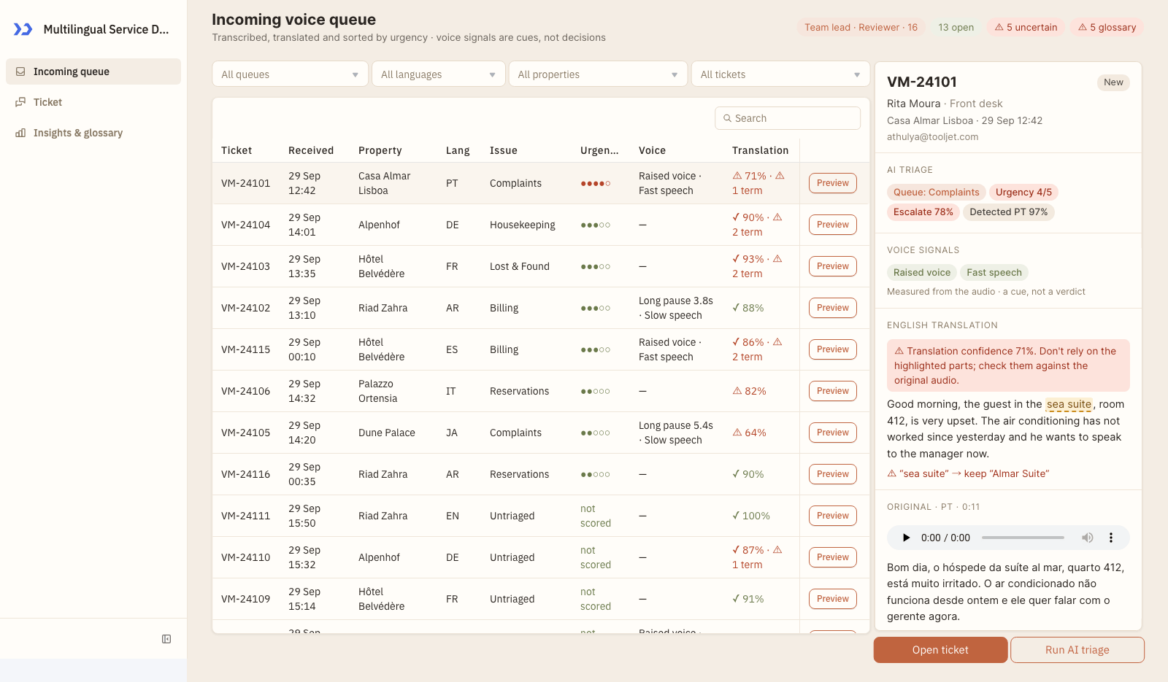1168x682 pixels.
Task: Click the Escalate 78% tag
Action: click(x=923, y=212)
